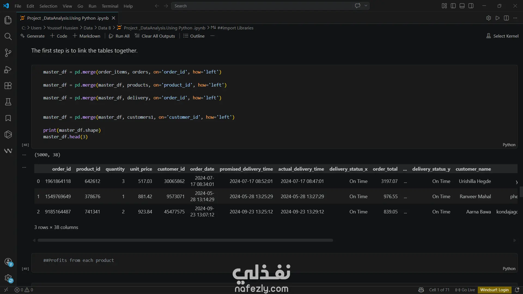Open more notebook toolbar actions ellipsis
523x294 pixels.
click(212, 36)
